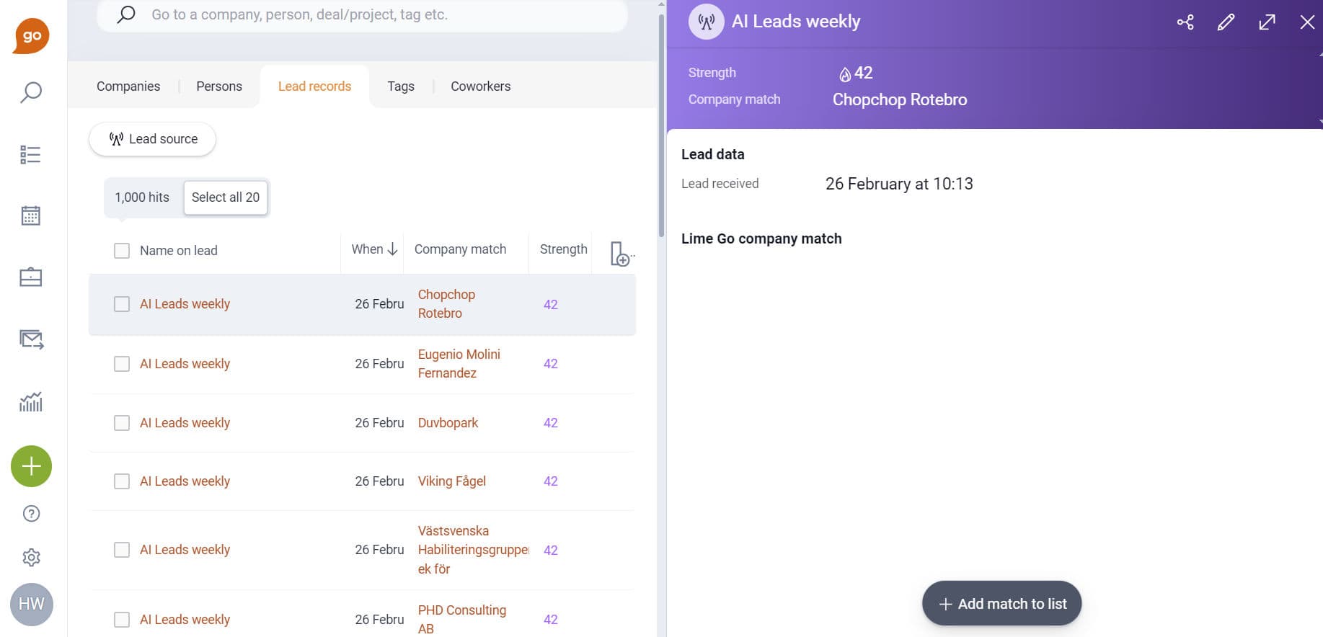
Task: Open the settings gear icon
Action: tap(31, 557)
